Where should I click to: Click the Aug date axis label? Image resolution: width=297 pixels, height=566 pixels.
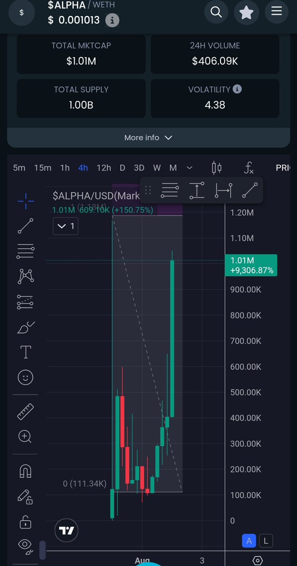point(142,561)
